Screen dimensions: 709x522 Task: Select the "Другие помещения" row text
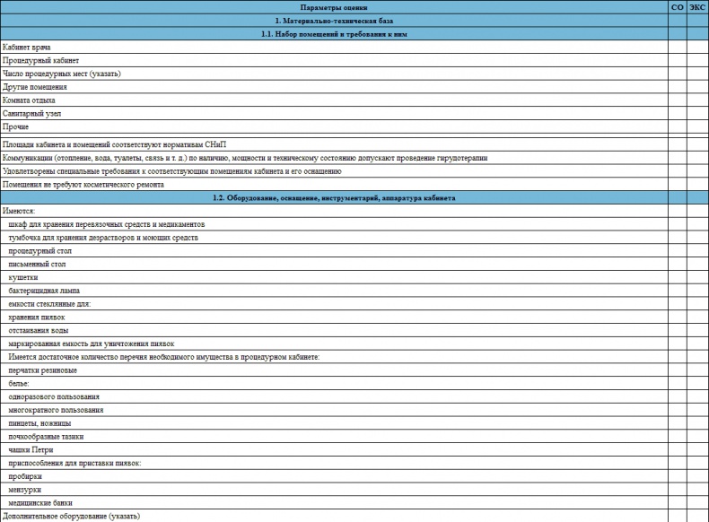(x=35, y=87)
